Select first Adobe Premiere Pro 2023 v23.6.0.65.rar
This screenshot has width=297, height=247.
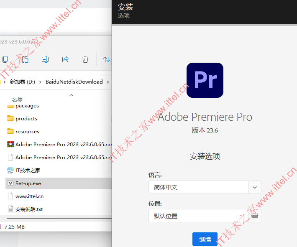coord(64,144)
